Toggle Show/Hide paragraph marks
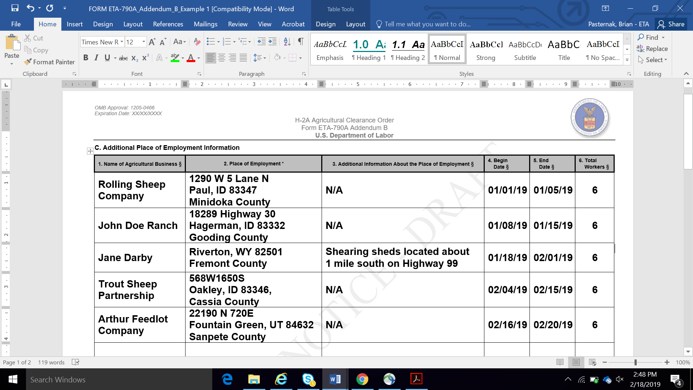Image resolution: width=693 pixels, height=390 pixels. coord(301,42)
